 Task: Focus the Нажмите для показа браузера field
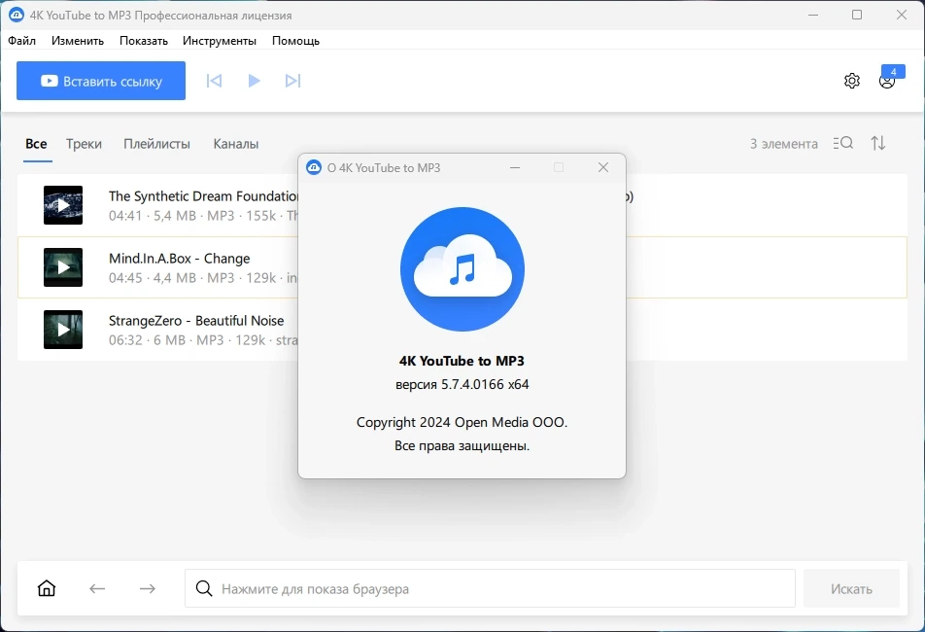click(490, 588)
